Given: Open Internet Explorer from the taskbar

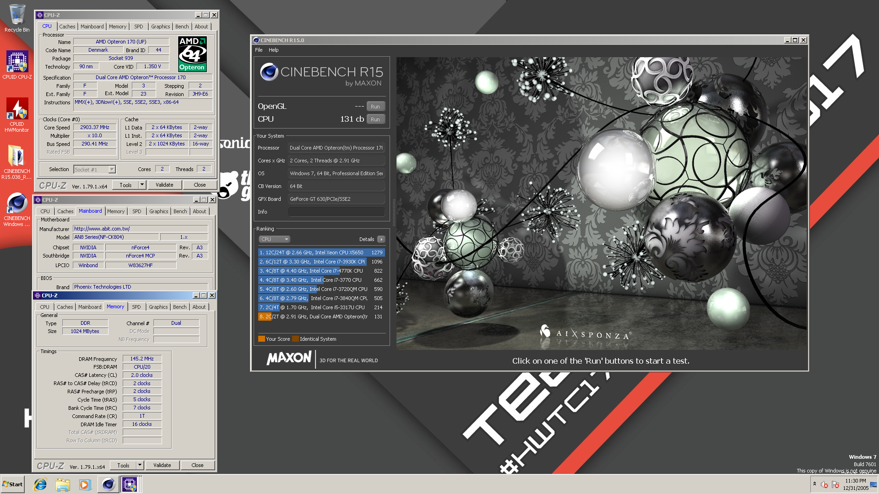Looking at the screenshot, I should (x=40, y=484).
